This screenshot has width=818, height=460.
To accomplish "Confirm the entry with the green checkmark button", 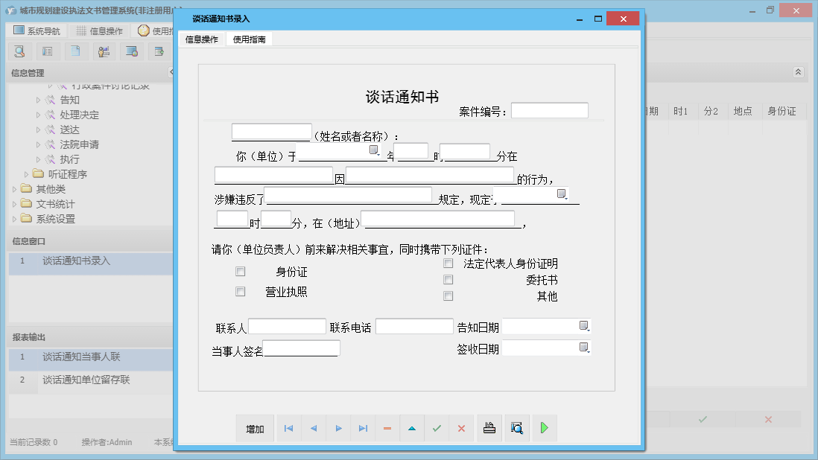I will (437, 428).
